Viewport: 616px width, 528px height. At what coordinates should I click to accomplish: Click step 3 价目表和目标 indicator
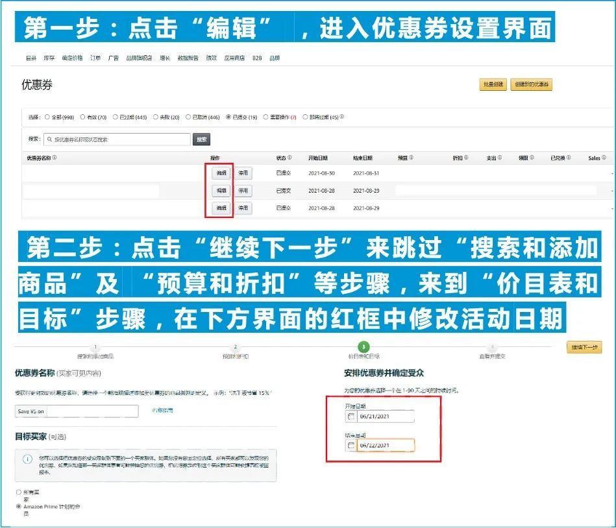pyautogui.click(x=363, y=347)
